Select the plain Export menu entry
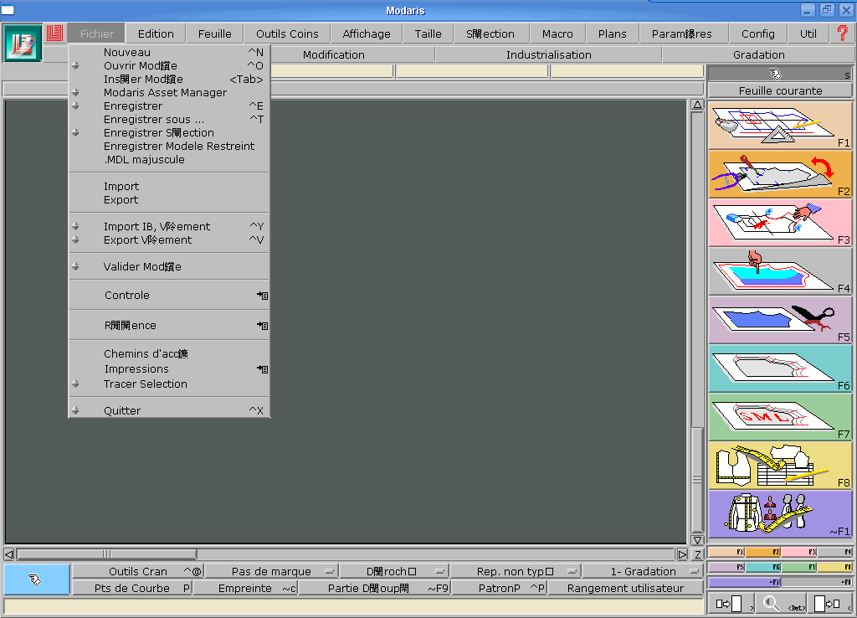The width and height of the screenshot is (857, 618). [x=169, y=199]
